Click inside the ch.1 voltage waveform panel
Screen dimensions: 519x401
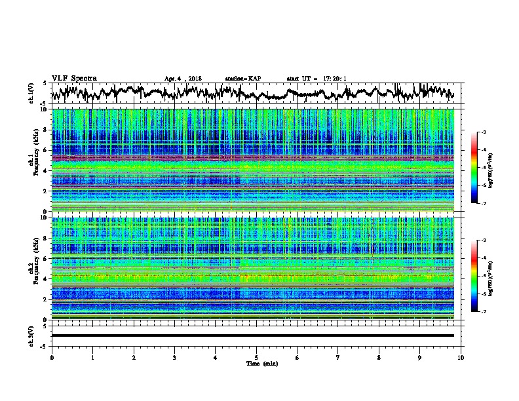(x=256, y=93)
